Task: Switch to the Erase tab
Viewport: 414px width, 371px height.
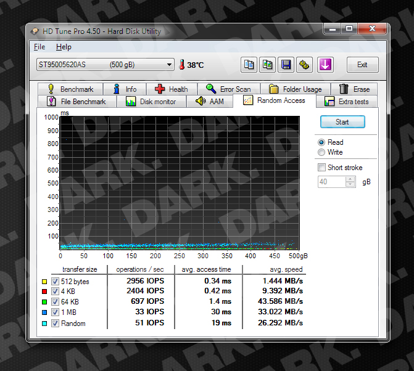Action: pos(354,89)
